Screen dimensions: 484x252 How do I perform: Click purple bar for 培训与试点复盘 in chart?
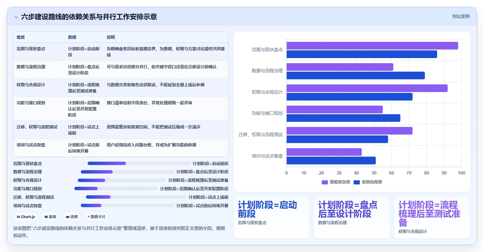click(x=324, y=152)
